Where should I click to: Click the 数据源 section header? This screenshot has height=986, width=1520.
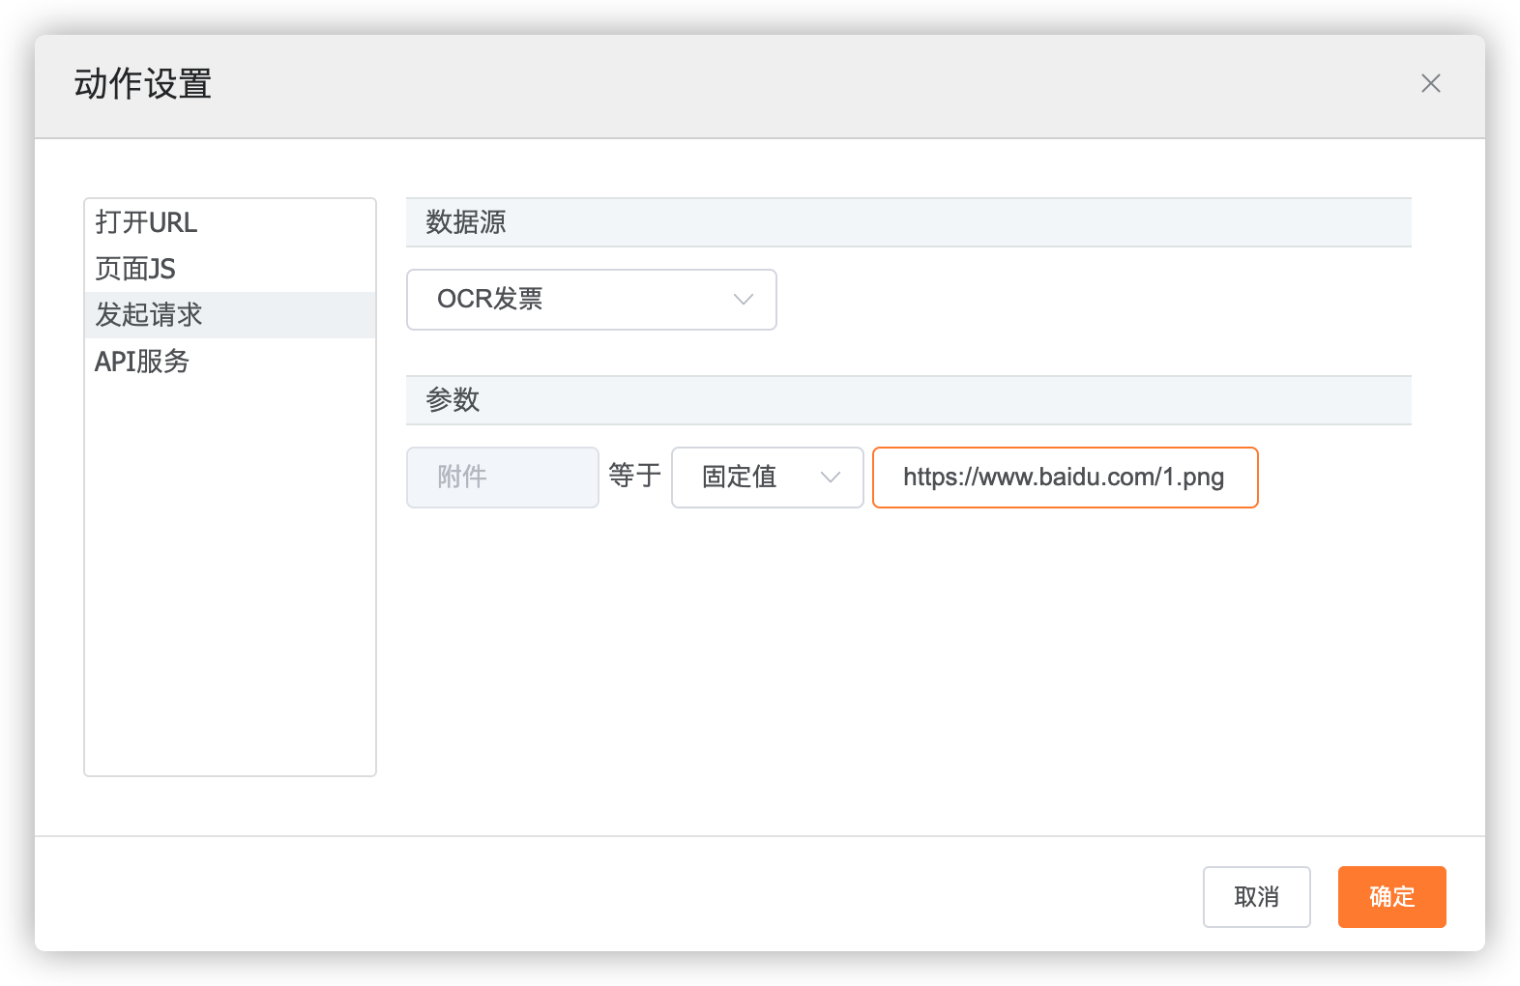[x=466, y=222]
